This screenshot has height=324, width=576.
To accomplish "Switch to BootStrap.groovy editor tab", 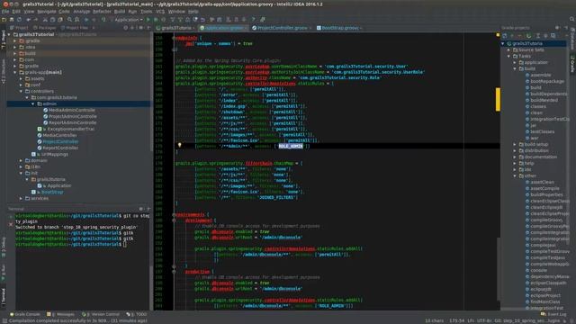I will click(x=339, y=28).
